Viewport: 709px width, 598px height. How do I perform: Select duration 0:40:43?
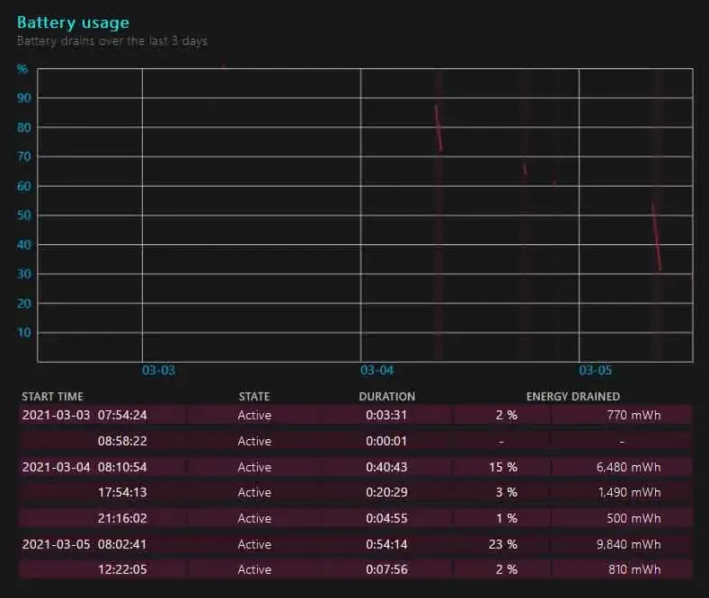coord(386,467)
